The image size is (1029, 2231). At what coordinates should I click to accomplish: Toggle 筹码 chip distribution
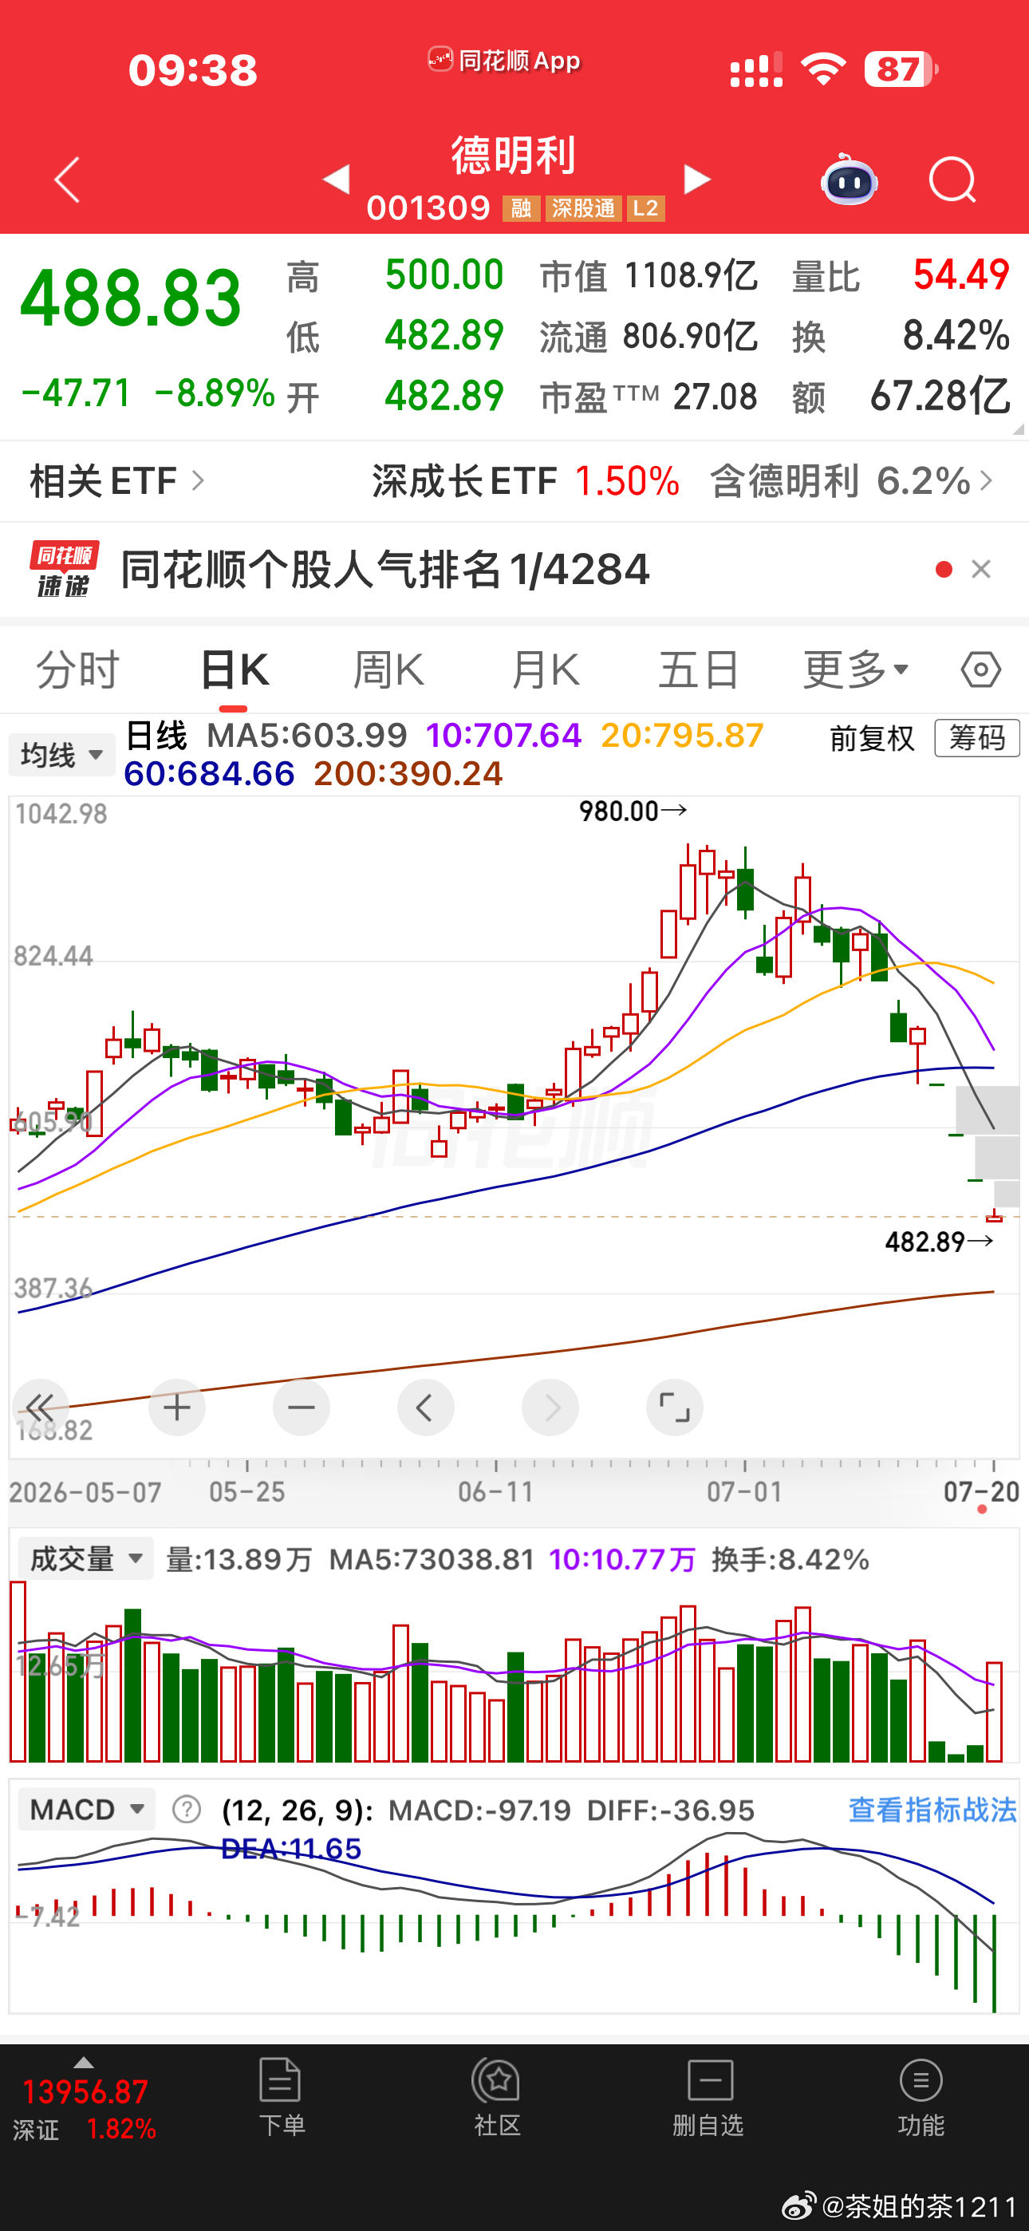(977, 738)
